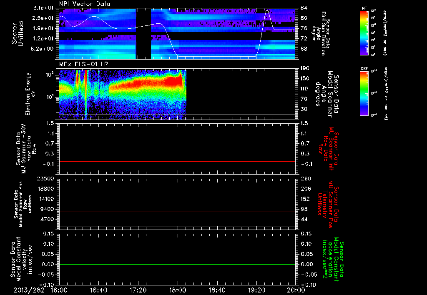Click the "ESH Sun Elevation Angle" axis label
Image resolution: width=427 pixels, height=295 pixels.
click(321, 33)
